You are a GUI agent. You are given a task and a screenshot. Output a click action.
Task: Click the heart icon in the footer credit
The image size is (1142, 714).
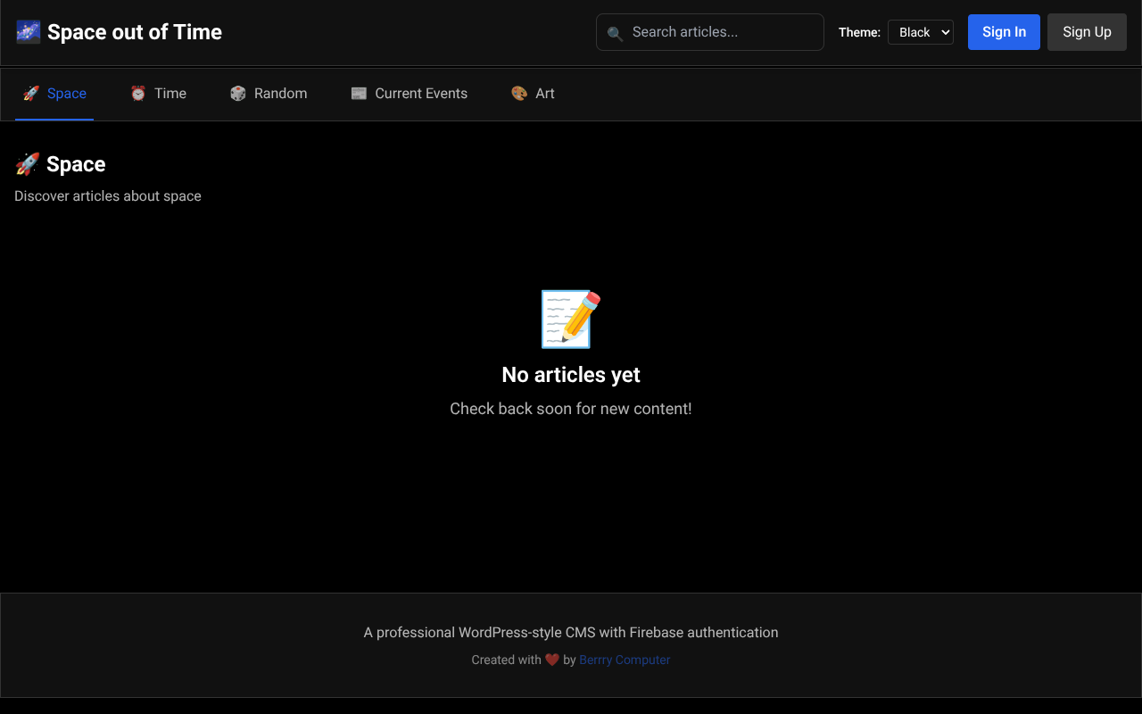coord(552,660)
